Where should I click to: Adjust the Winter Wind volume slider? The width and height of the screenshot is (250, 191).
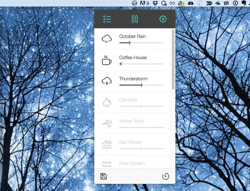pyautogui.click(x=141, y=127)
